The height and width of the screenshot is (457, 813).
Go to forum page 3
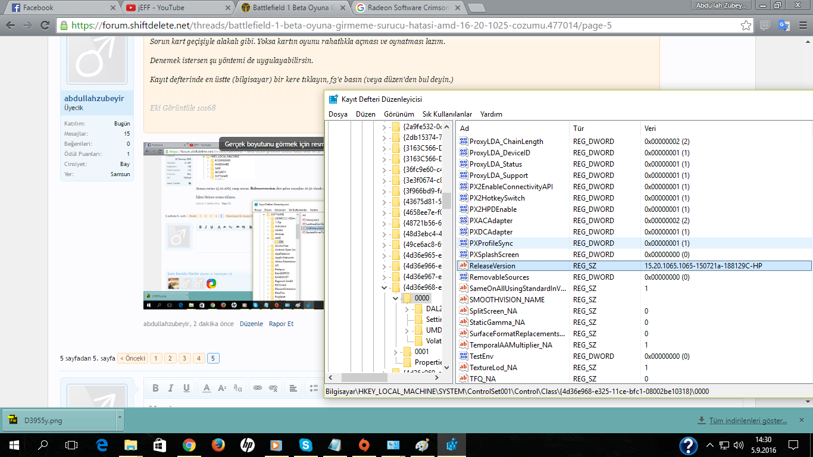pyautogui.click(x=185, y=358)
